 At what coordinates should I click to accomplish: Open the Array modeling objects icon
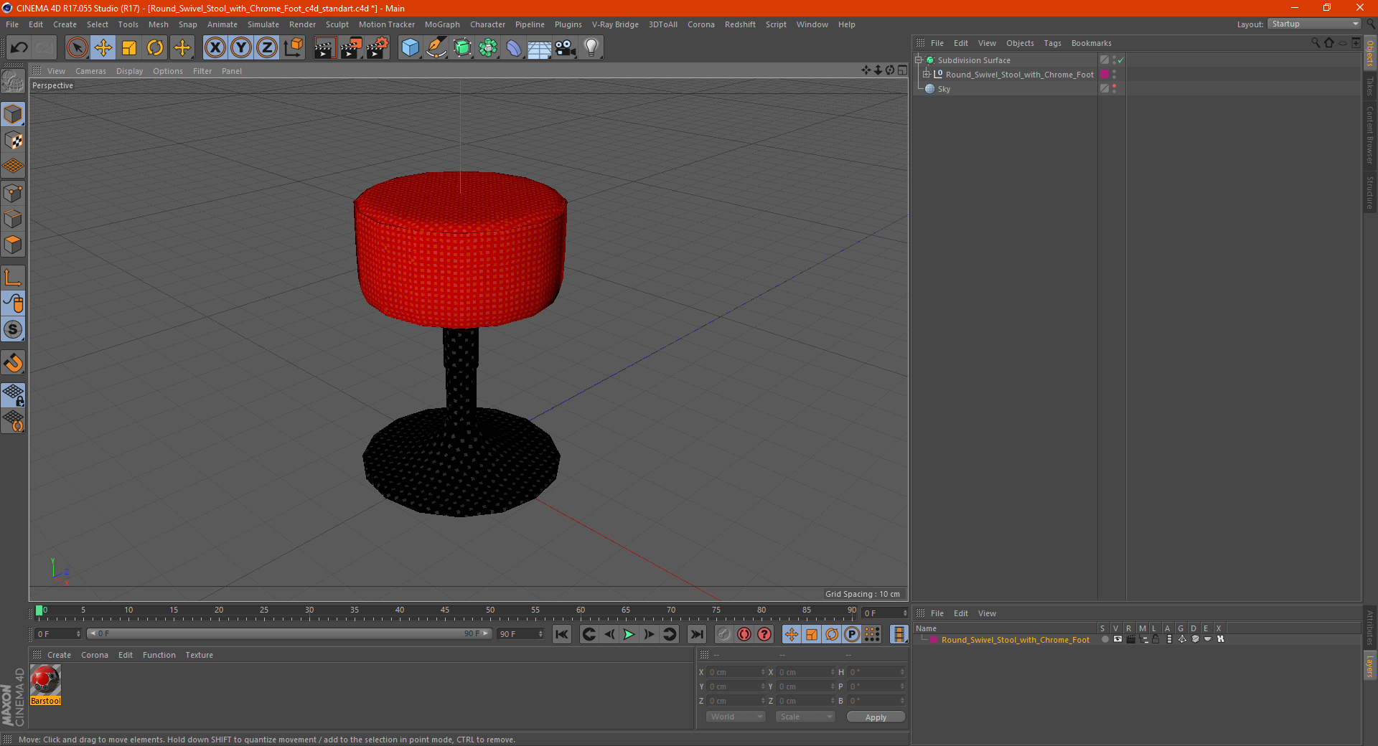pos(488,48)
